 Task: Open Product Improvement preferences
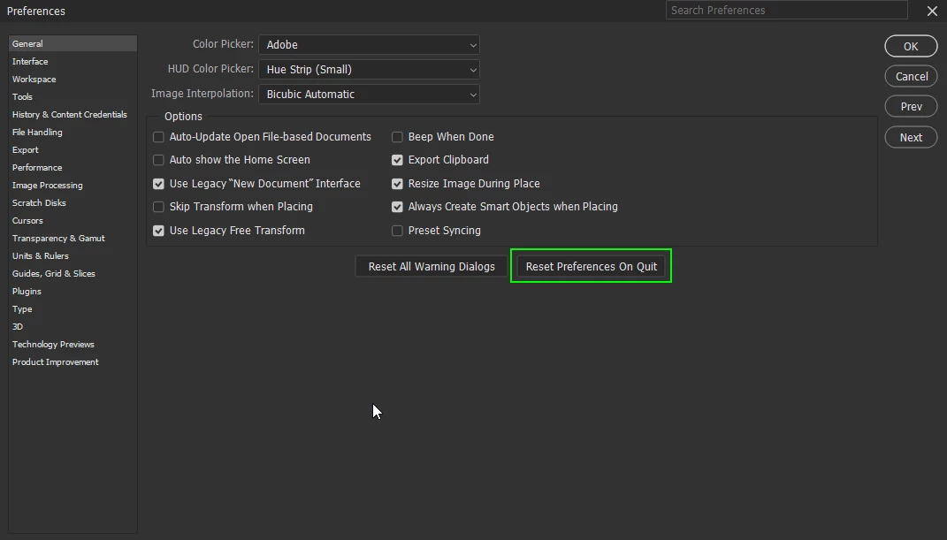point(73,362)
